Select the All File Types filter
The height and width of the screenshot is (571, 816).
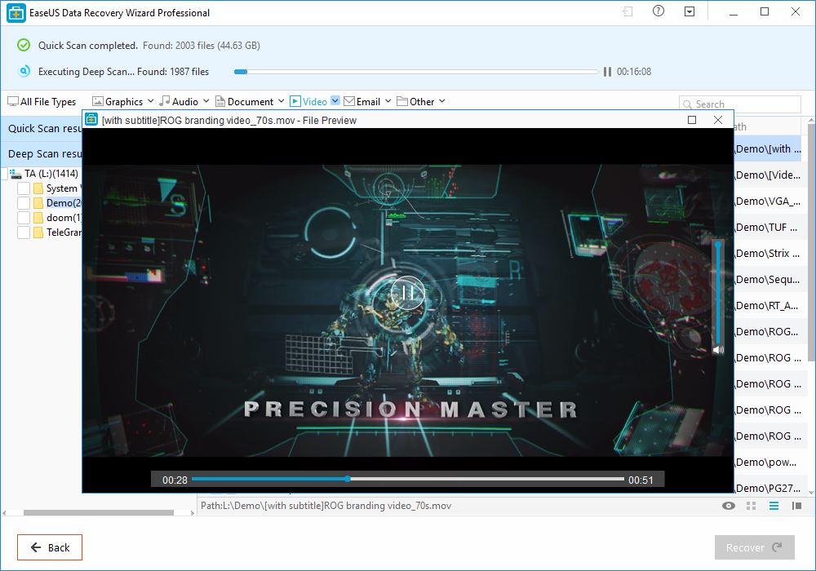click(x=42, y=101)
